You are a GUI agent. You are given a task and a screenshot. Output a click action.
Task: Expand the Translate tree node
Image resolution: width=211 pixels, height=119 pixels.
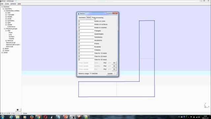6,15
